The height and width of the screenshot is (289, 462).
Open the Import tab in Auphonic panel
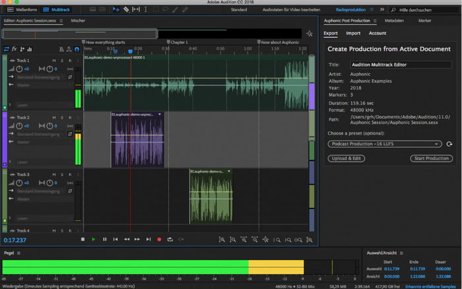click(353, 33)
